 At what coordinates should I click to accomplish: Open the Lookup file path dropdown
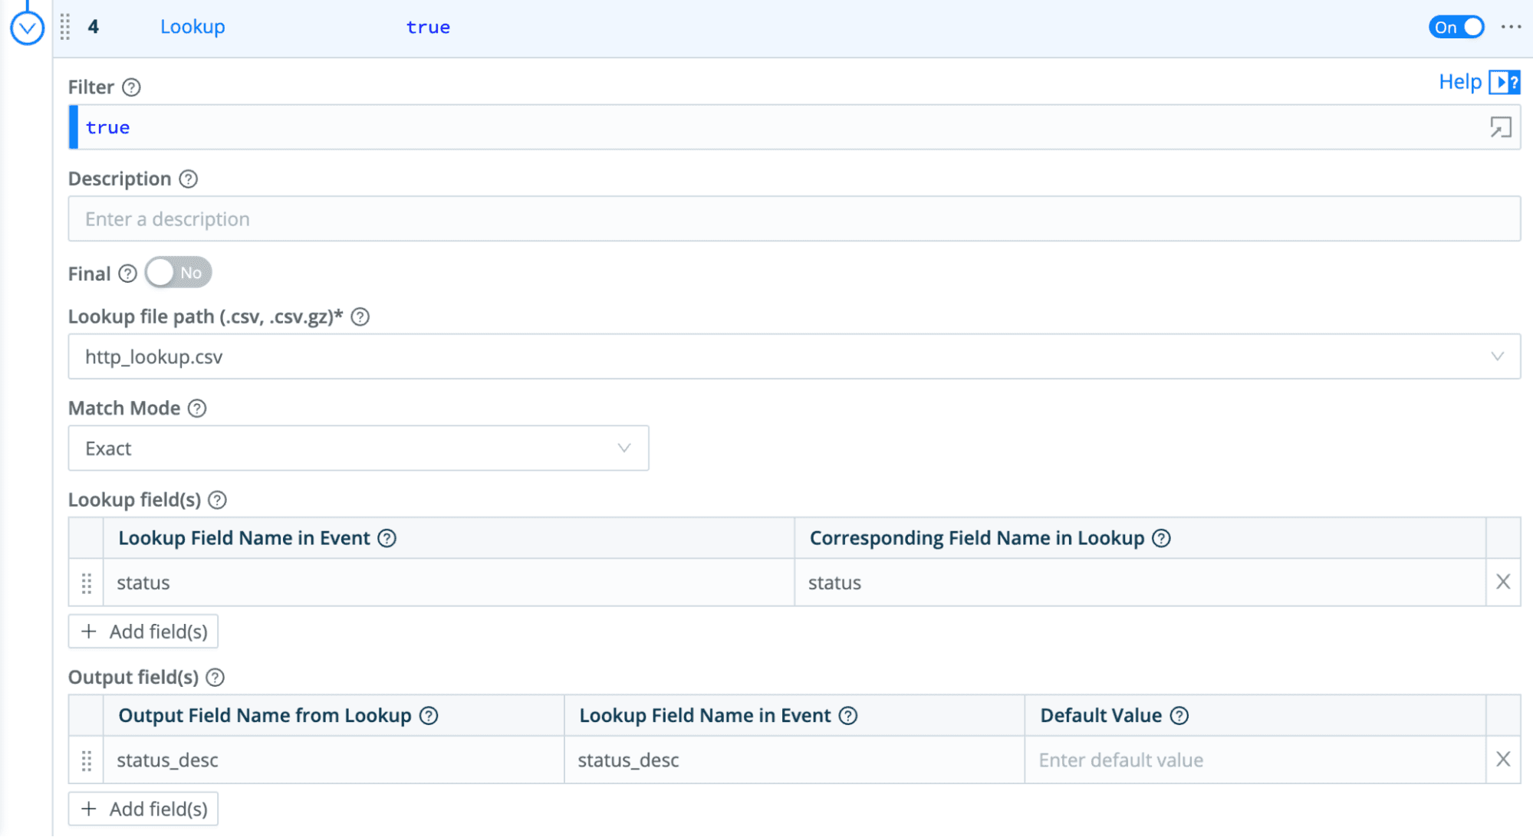[794, 356]
